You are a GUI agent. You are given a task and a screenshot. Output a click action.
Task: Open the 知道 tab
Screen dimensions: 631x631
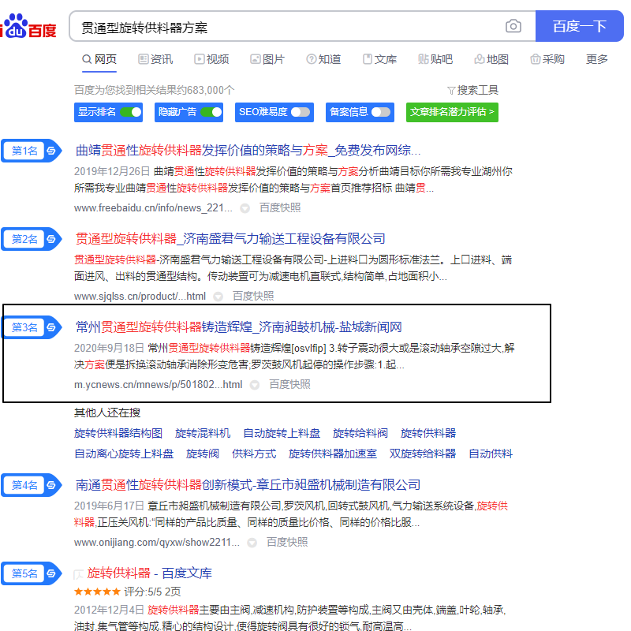pos(323,60)
